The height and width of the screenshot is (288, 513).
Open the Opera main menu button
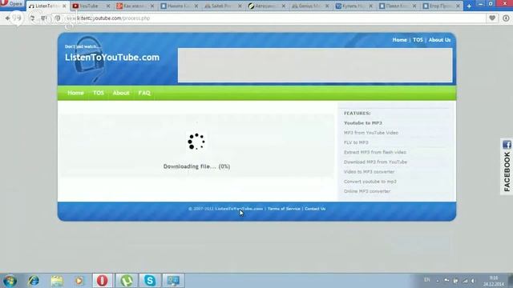tap(12, 3)
